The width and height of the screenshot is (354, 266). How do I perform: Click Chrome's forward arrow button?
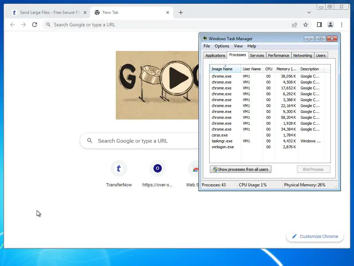coord(24,25)
